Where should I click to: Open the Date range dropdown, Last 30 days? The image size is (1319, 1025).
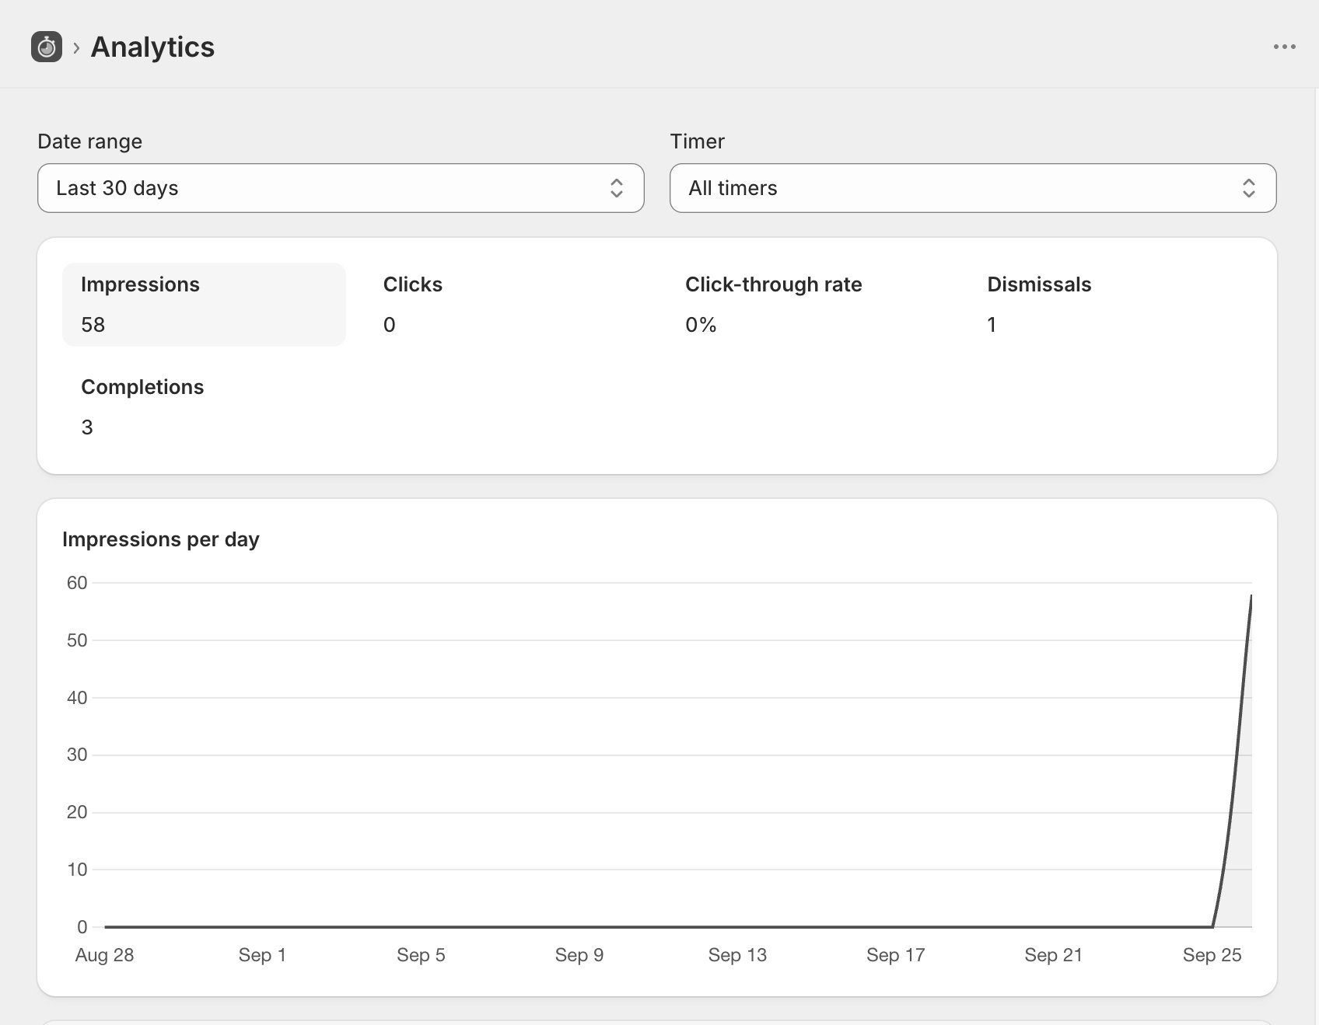[x=341, y=188]
